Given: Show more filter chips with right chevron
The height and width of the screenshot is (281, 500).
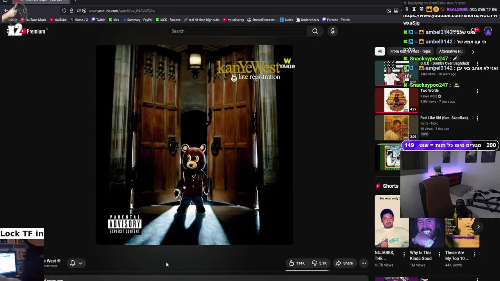Looking at the screenshot, I should point(473,52).
